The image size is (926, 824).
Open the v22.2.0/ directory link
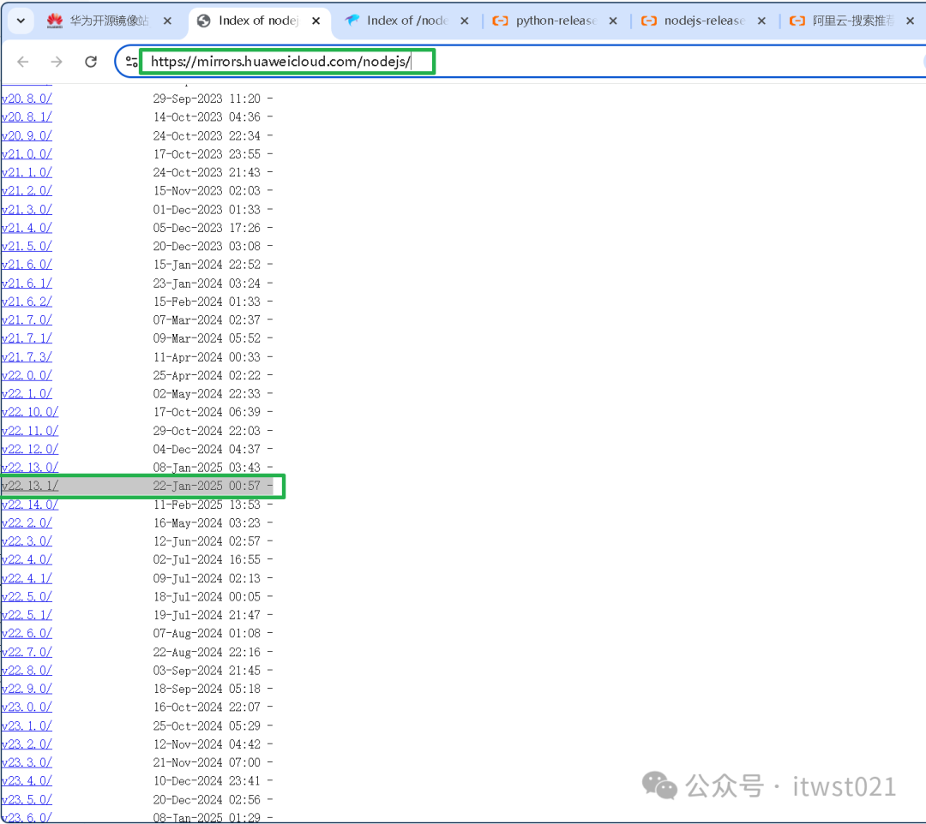click(27, 522)
